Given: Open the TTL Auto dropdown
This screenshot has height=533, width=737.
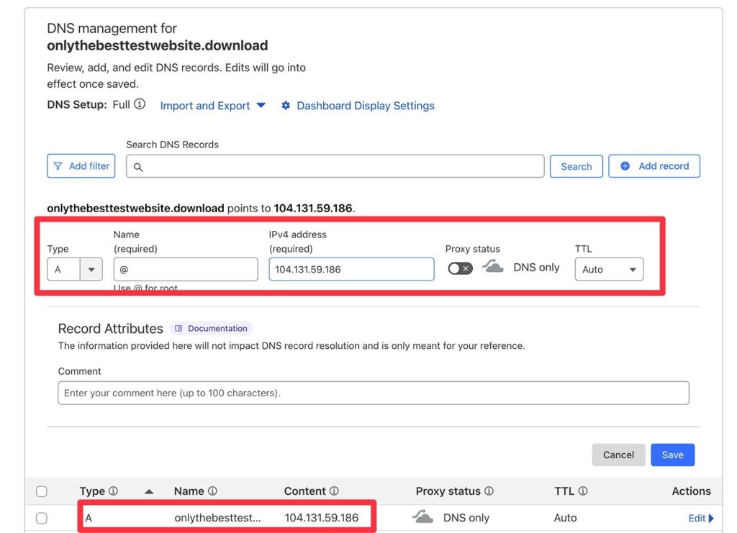Looking at the screenshot, I should click(609, 270).
